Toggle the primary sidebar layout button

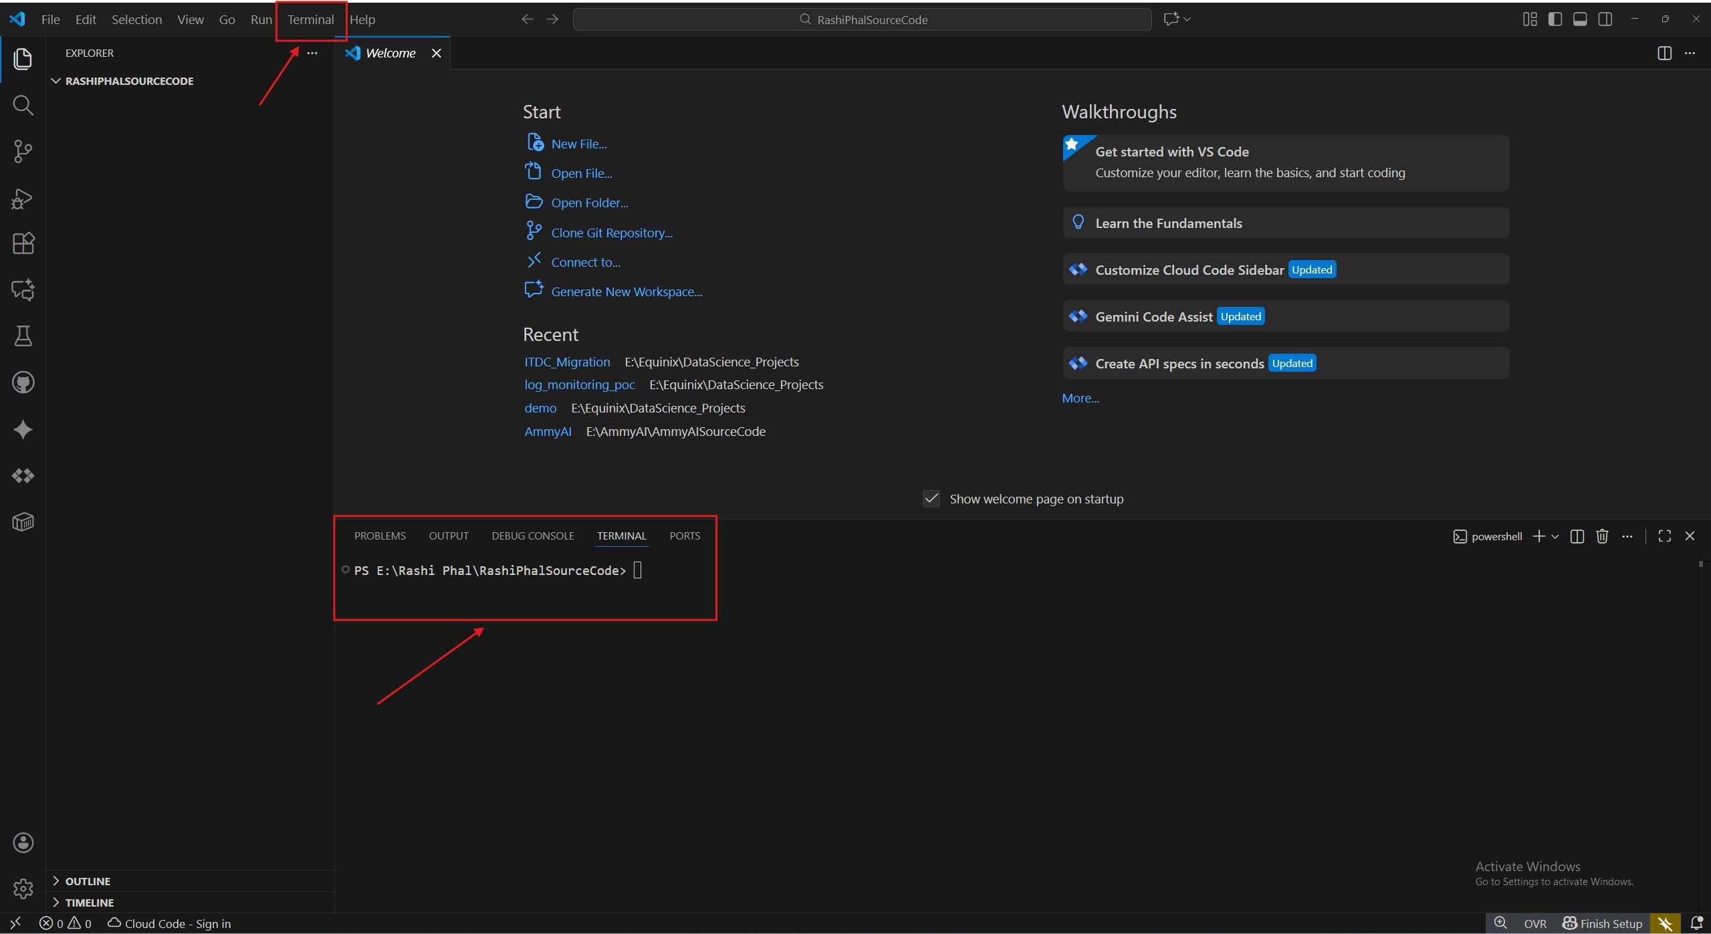click(1555, 19)
